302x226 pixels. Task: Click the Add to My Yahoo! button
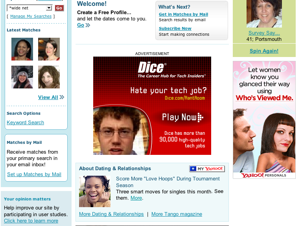[x=207, y=169]
